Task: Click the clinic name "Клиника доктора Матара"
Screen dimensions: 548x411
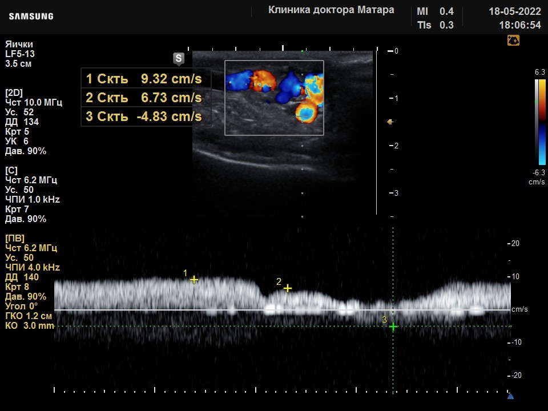Action: coord(331,10)
